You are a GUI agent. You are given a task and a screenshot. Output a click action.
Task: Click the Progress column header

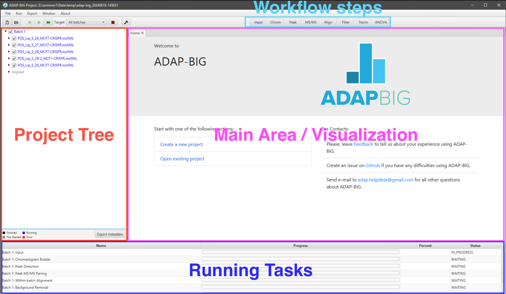click(x=301, y=246)
